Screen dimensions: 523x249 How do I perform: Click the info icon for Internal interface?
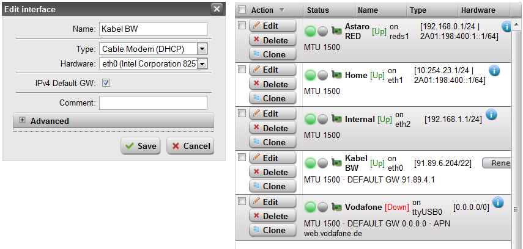(491, 114)
